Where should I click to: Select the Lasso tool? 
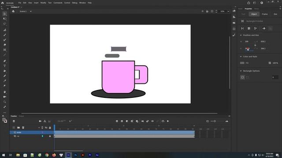(5, 24)
